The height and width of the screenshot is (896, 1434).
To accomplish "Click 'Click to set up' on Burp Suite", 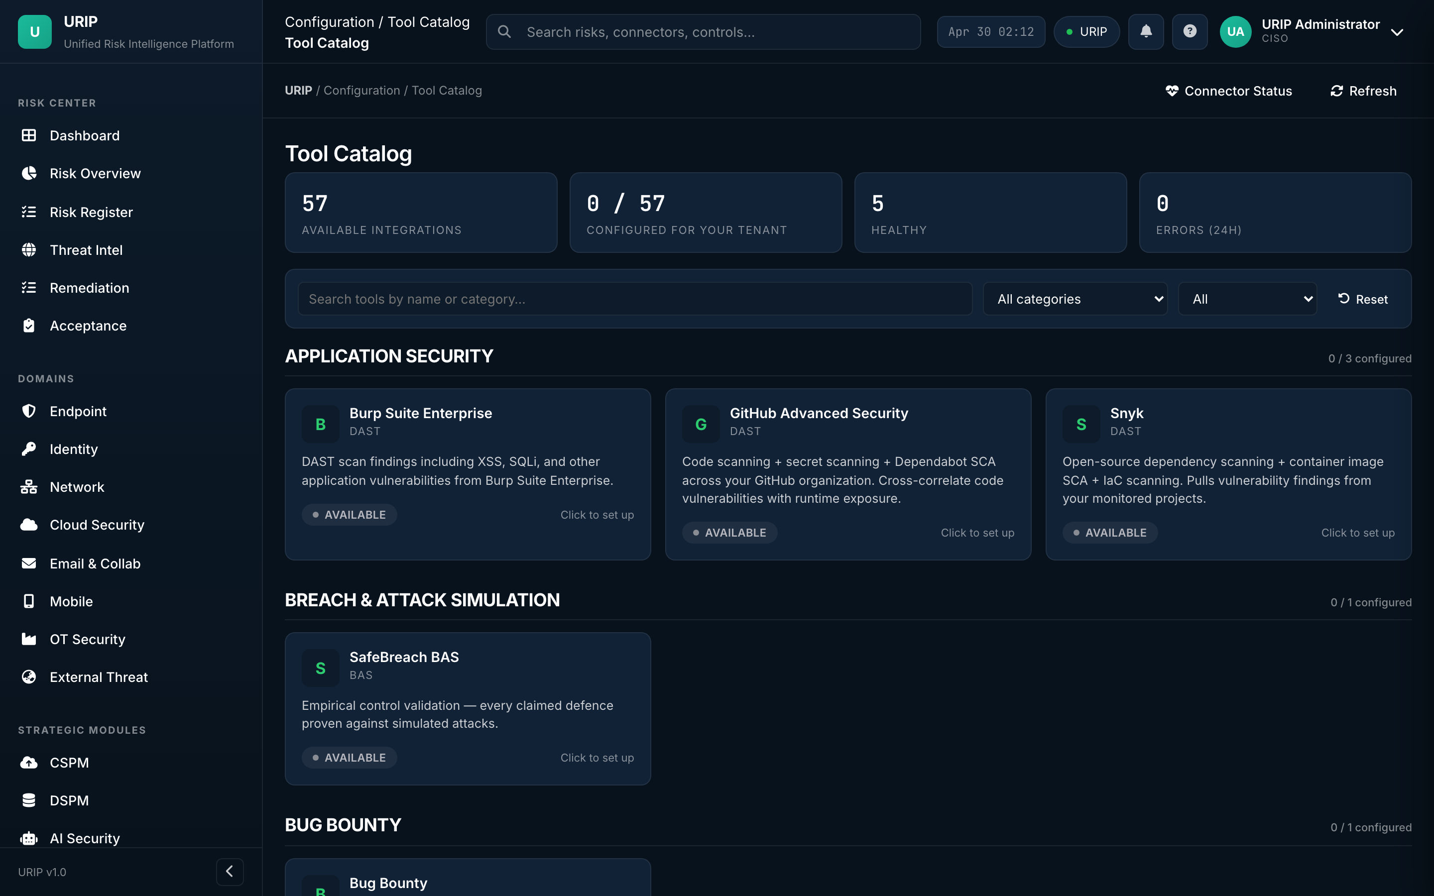I will coord(597,514).
